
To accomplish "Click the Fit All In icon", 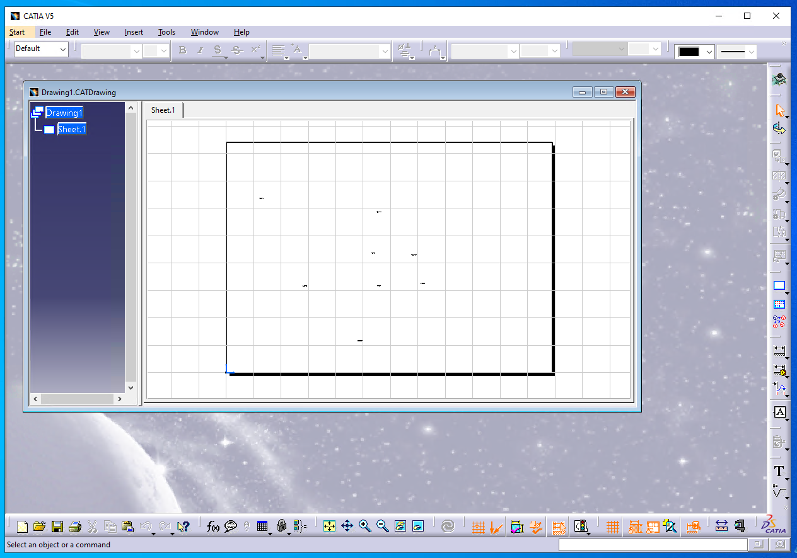I will [329, 527].
